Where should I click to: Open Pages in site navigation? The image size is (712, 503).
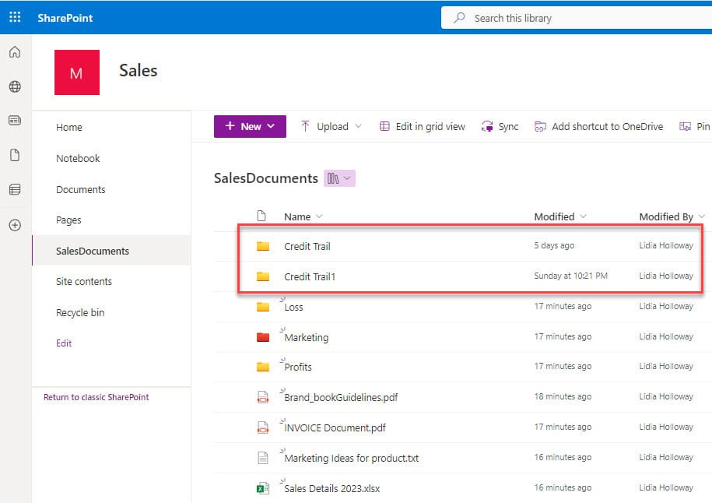tap(68, 220)
